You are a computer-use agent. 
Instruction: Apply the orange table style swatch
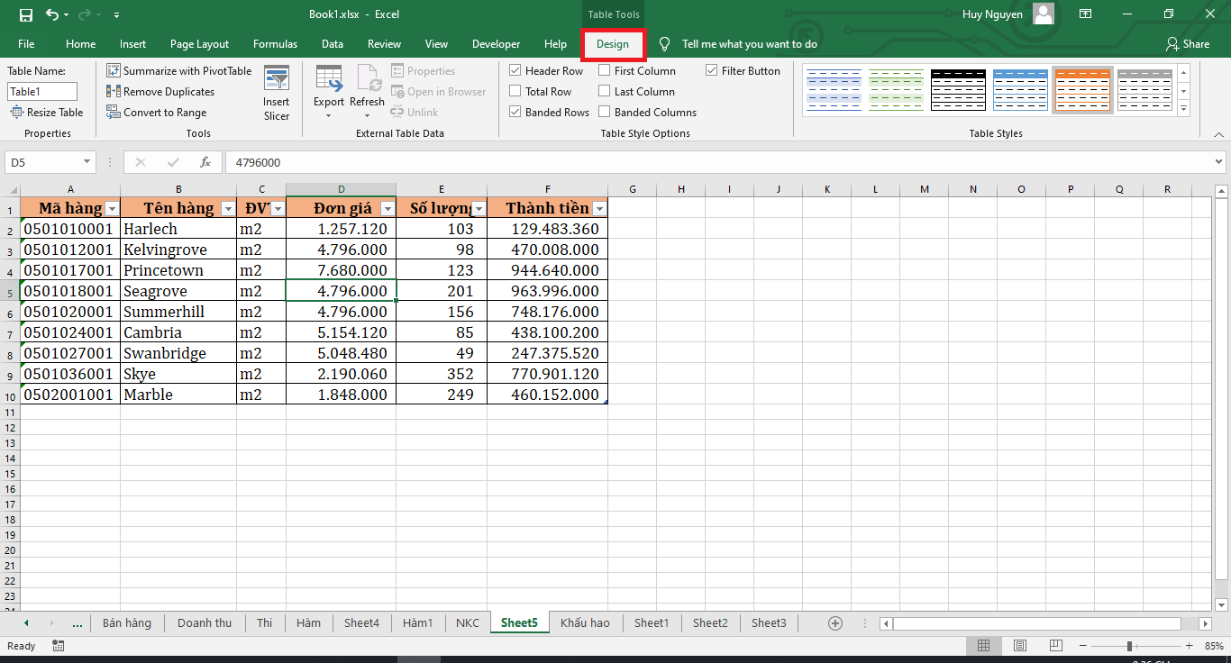[1082, 89]
